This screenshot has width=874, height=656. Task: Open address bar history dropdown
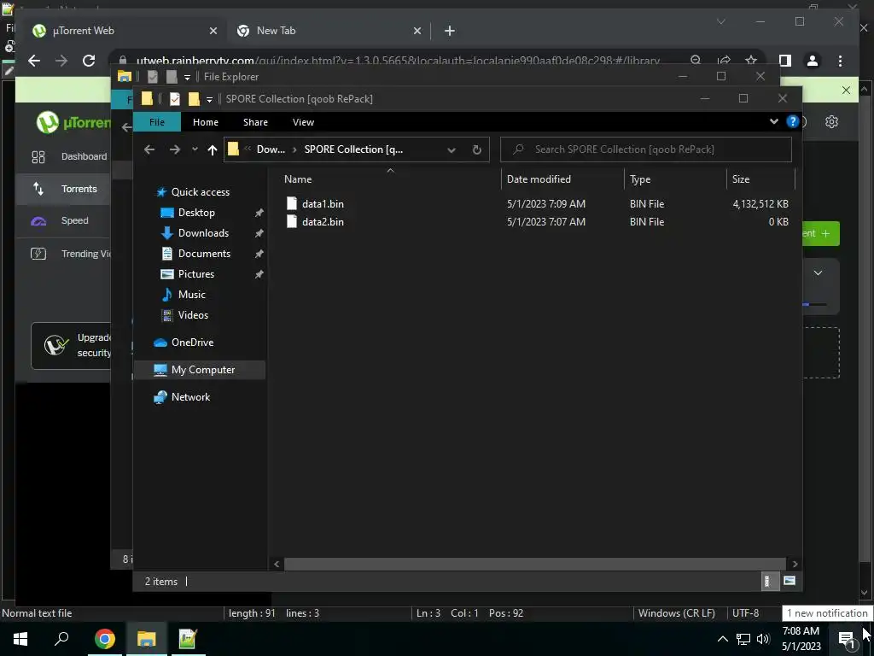452,149
